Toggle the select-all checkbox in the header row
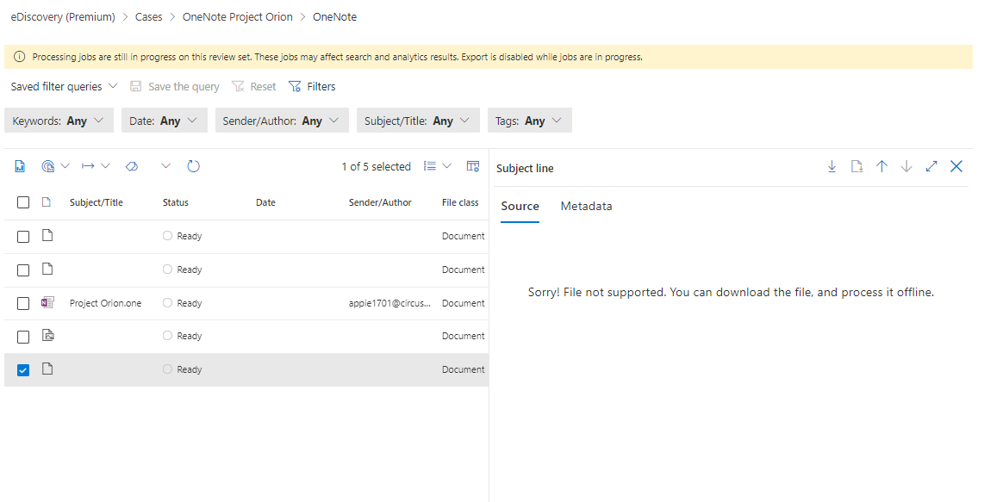 (23, 202)
